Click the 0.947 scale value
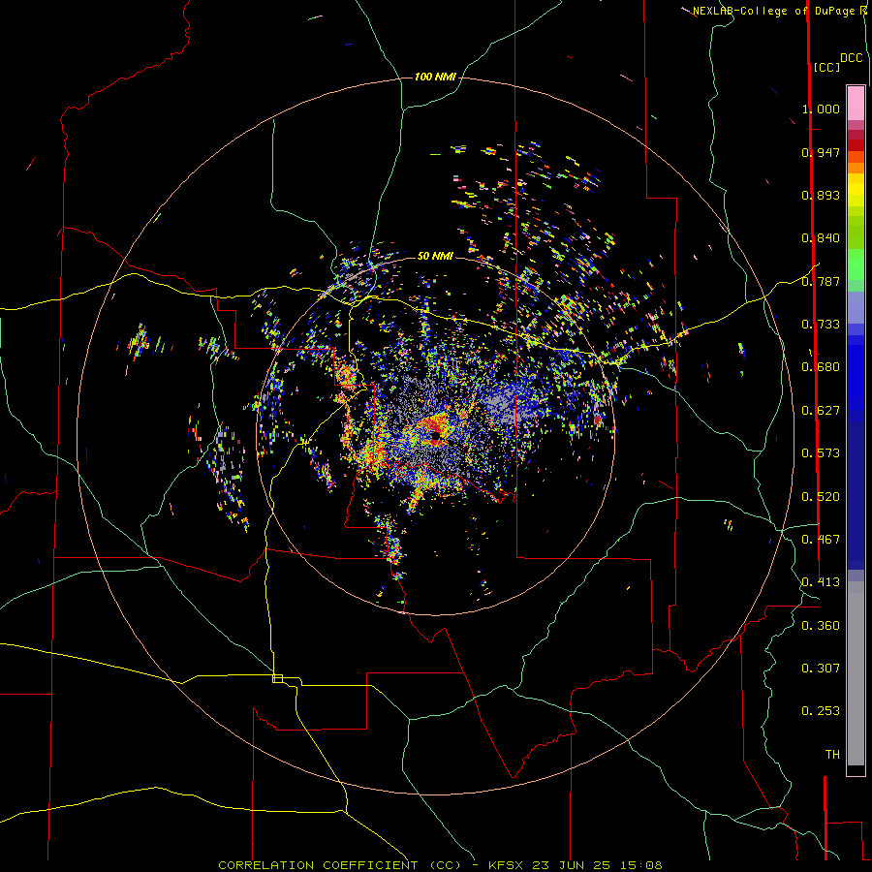The width and height of the screenshot is (872, 872). click(821, 152)
